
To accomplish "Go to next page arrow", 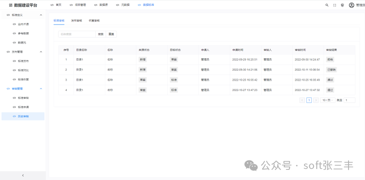I will (x=316, y=100).
